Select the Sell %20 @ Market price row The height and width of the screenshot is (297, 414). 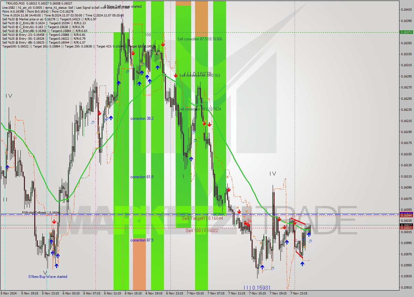49,19
